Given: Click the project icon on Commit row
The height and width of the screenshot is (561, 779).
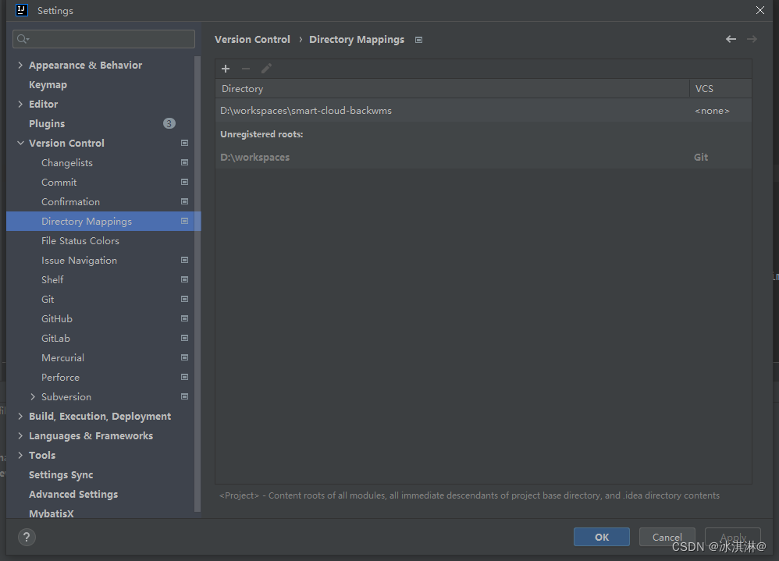Looking at the screenshot, I should [184, 183].
